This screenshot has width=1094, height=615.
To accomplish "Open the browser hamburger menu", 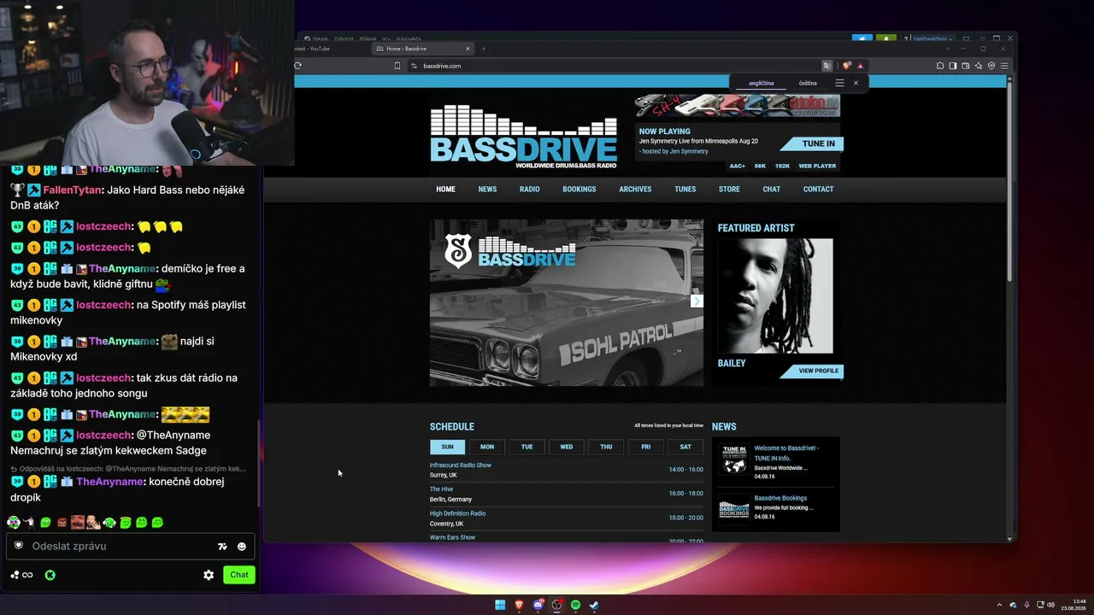I will (1004, 66).
